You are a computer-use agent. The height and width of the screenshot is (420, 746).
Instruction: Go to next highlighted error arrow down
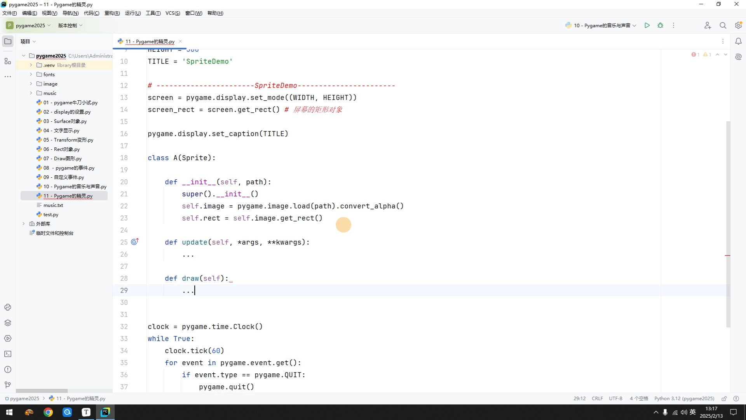(725, 54)
